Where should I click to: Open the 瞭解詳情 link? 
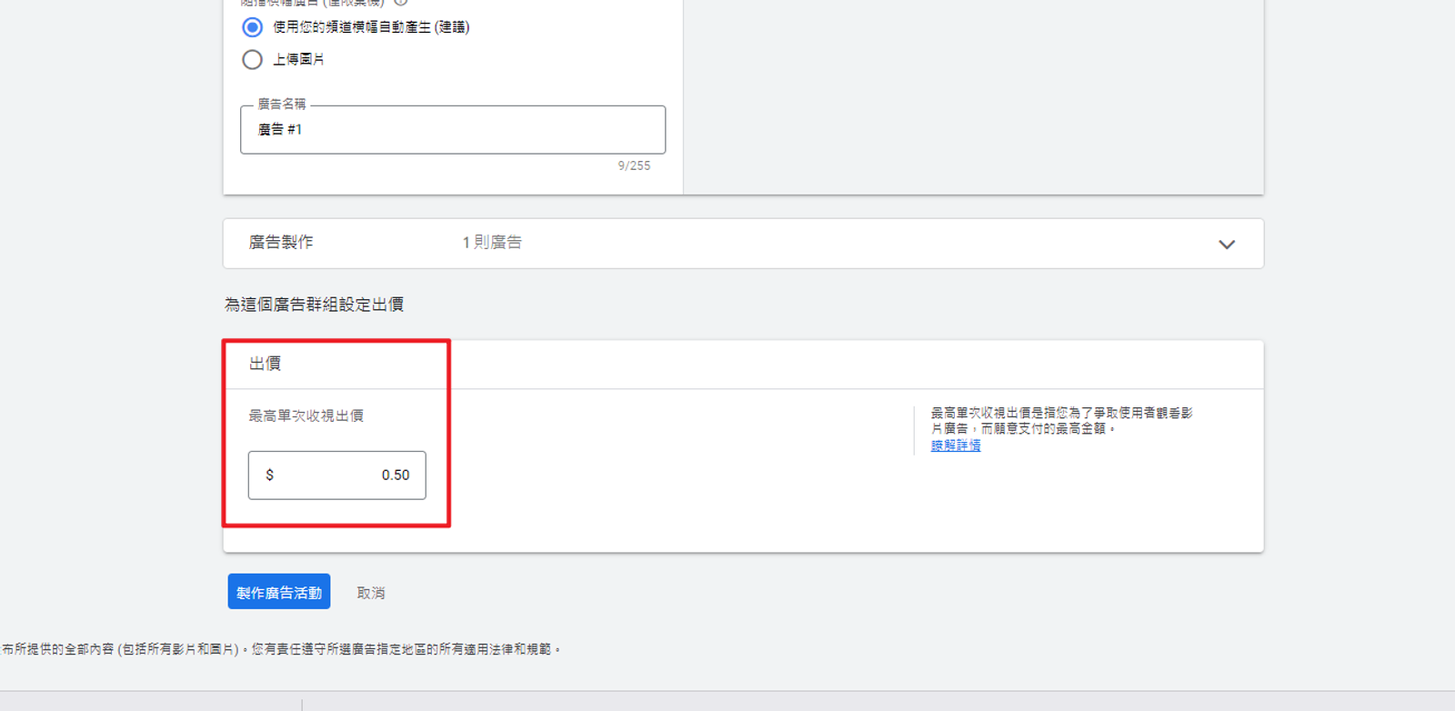(956, 445)
